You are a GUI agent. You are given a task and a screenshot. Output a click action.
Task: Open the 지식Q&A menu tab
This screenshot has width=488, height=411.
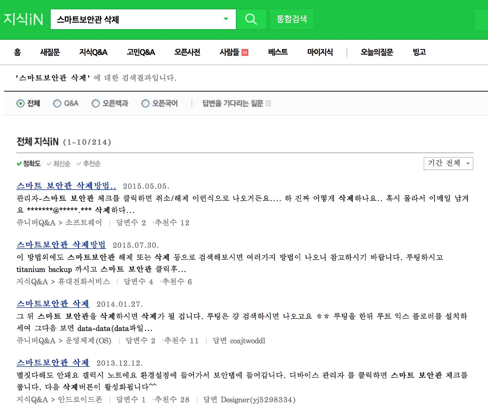pos(93,52)
